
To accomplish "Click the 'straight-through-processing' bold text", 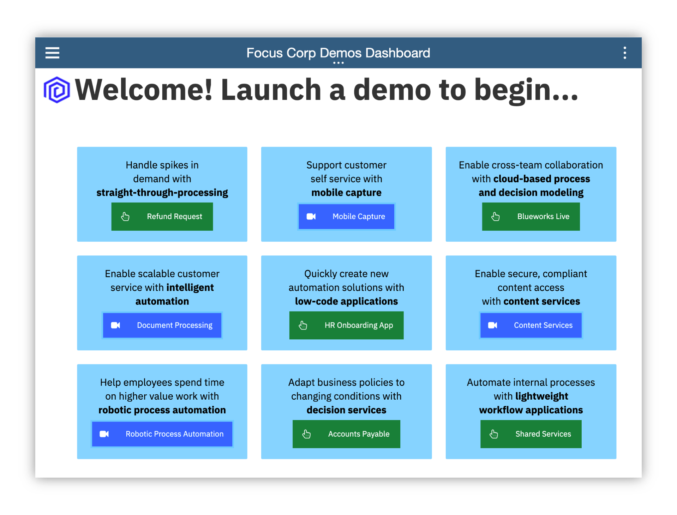I will tap(162, 193).
